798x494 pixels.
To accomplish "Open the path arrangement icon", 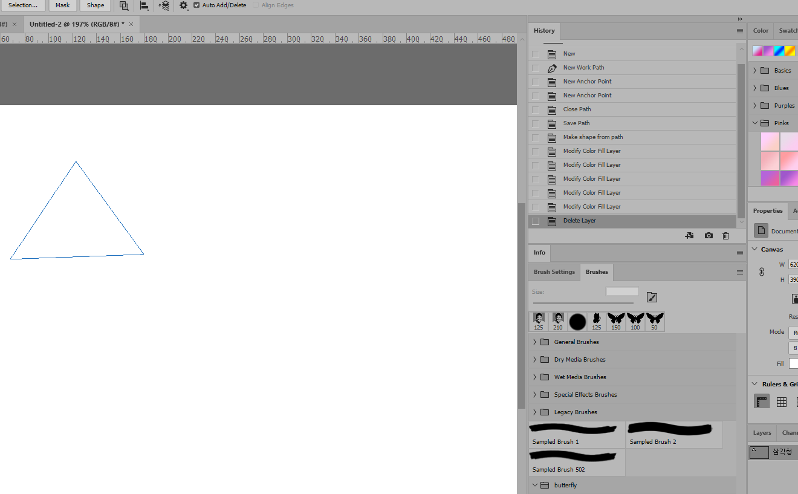I will (x=164, y=5).
